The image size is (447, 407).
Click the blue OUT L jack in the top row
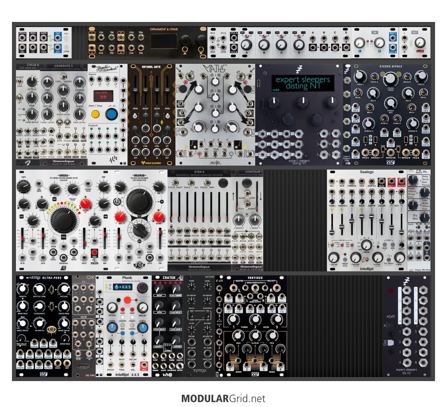393,38
